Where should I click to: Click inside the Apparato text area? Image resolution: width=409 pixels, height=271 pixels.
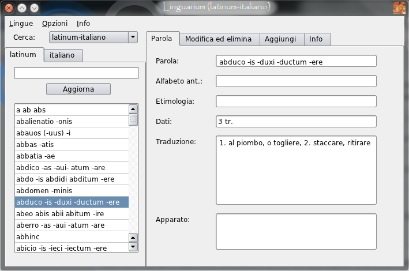tap(296, 232)
